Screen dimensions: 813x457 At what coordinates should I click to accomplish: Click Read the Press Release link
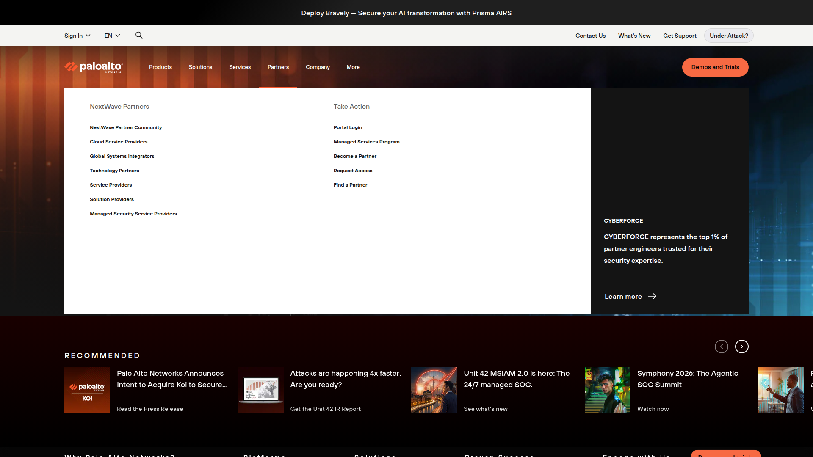point(150,409)
